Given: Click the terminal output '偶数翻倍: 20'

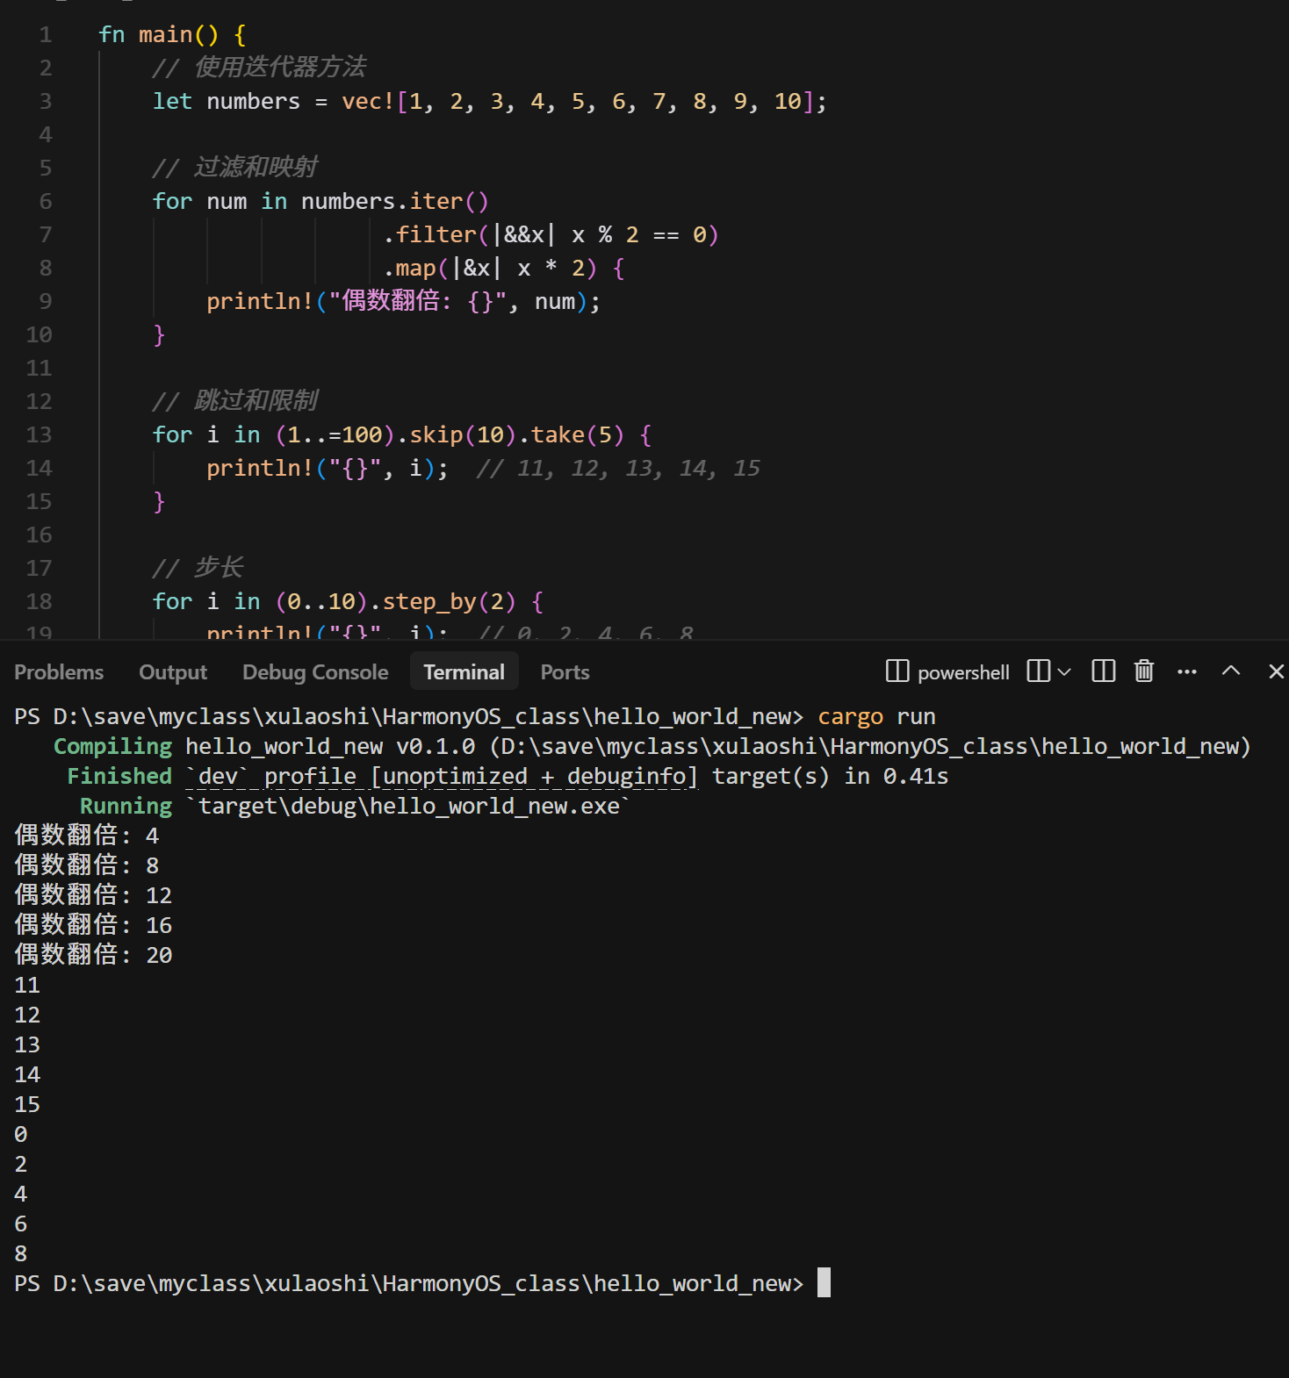Looking at the screenshot, I should pos(93,956).
